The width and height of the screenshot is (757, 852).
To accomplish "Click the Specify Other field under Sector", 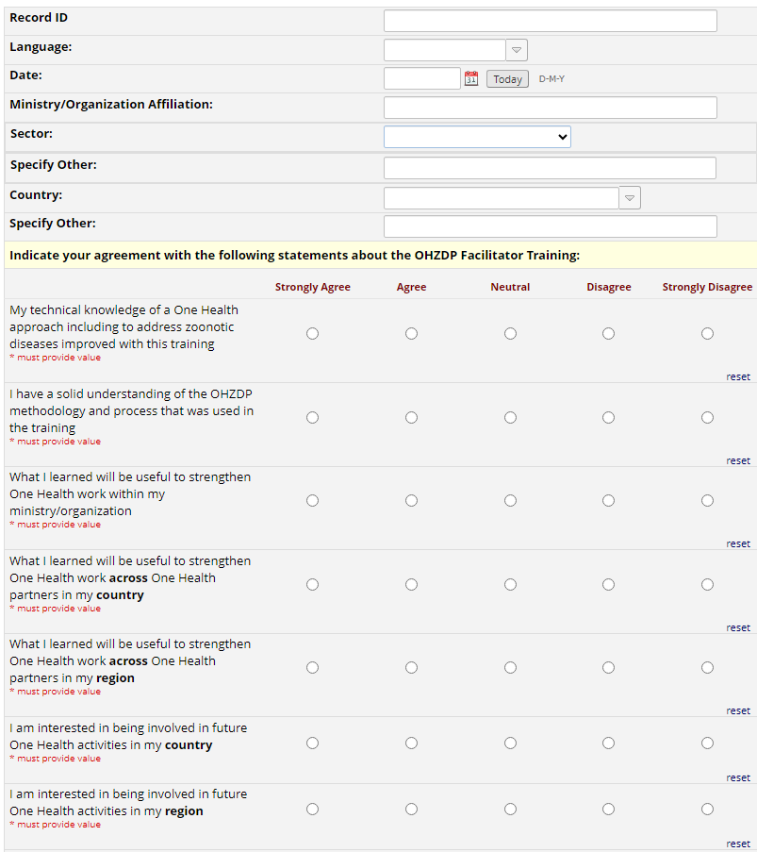I will click(550, 168).
